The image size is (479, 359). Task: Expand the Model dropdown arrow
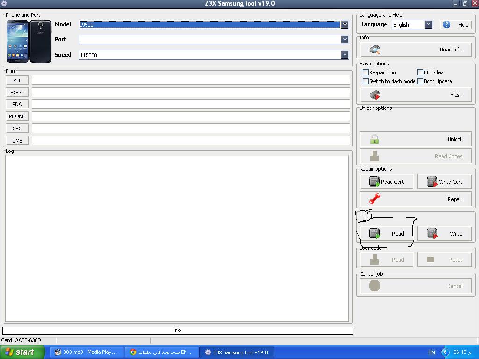coord(345,24)
